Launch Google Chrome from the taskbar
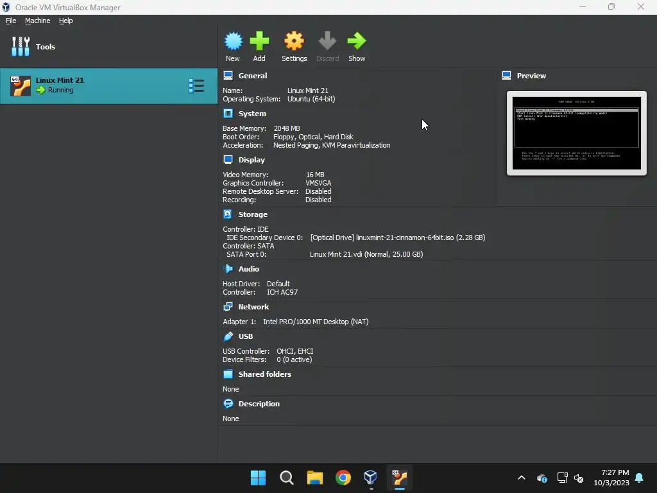 point(343,478)
